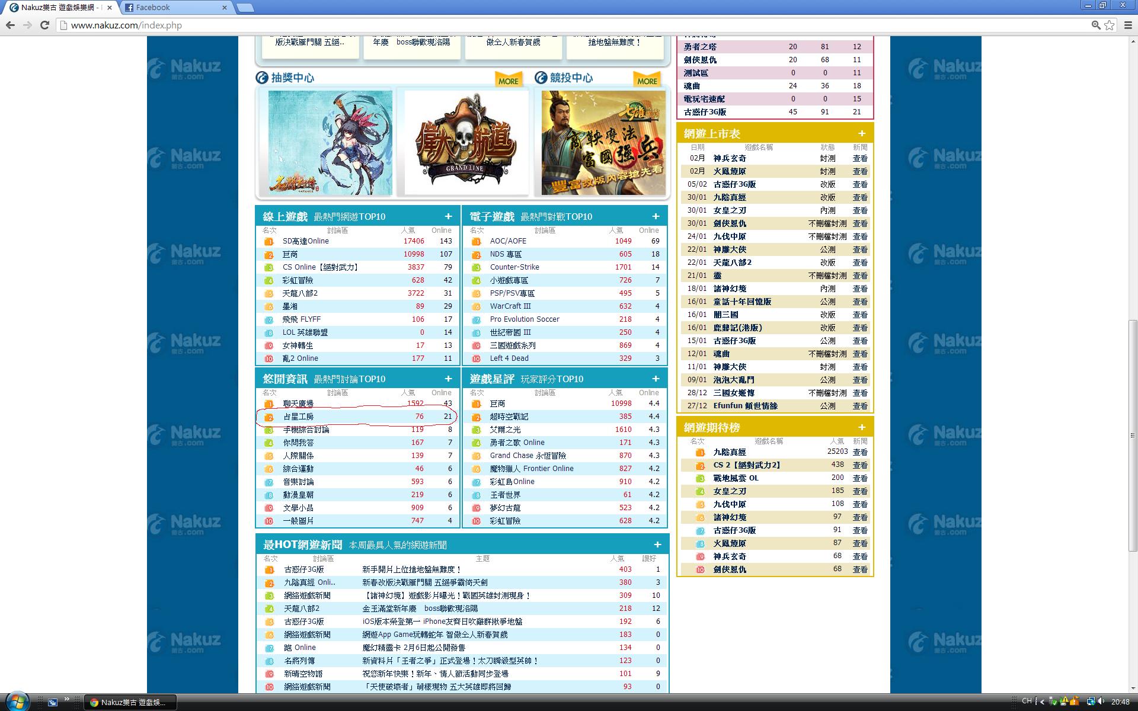The height and width of the screenshot is (711, 1138).
Task: Expand 電子遊戲 TOP10 panel plus
Action: click(x=656, y=216)
